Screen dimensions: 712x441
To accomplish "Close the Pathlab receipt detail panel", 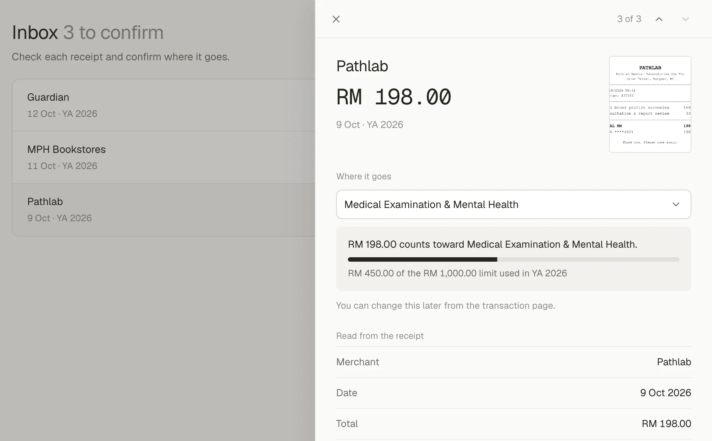I will pos(336,19).
